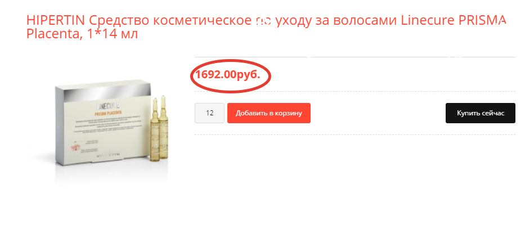Click 'Placenta, 1*14 мл' title line
Image resolution: width=525 pixels, height=229 pixels.
point(82,34)
